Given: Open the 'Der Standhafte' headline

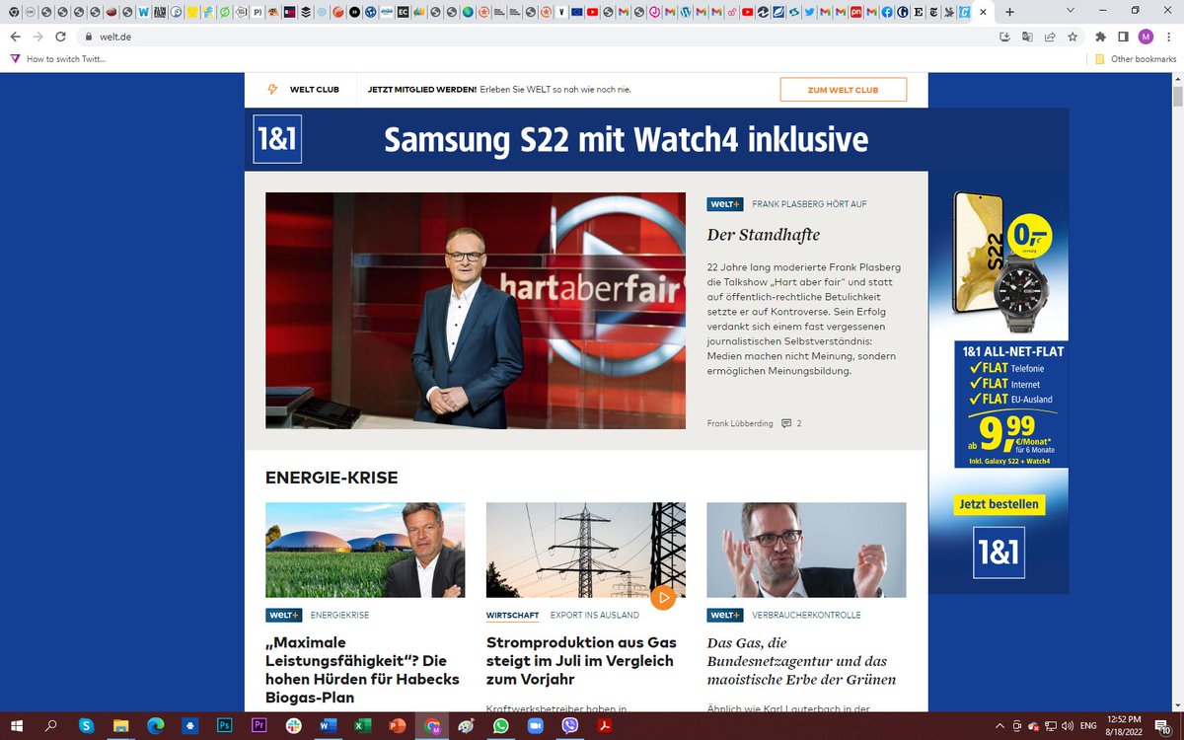Looking at the screenshot, I should (x=764, y=235).
